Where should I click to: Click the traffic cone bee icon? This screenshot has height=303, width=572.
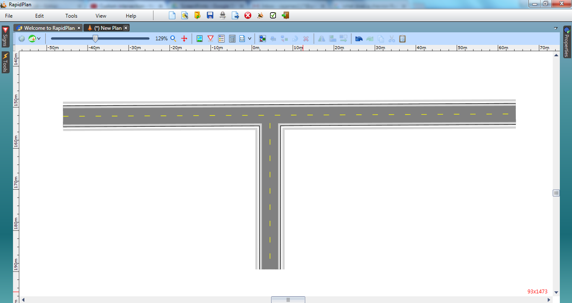(260, 16)
